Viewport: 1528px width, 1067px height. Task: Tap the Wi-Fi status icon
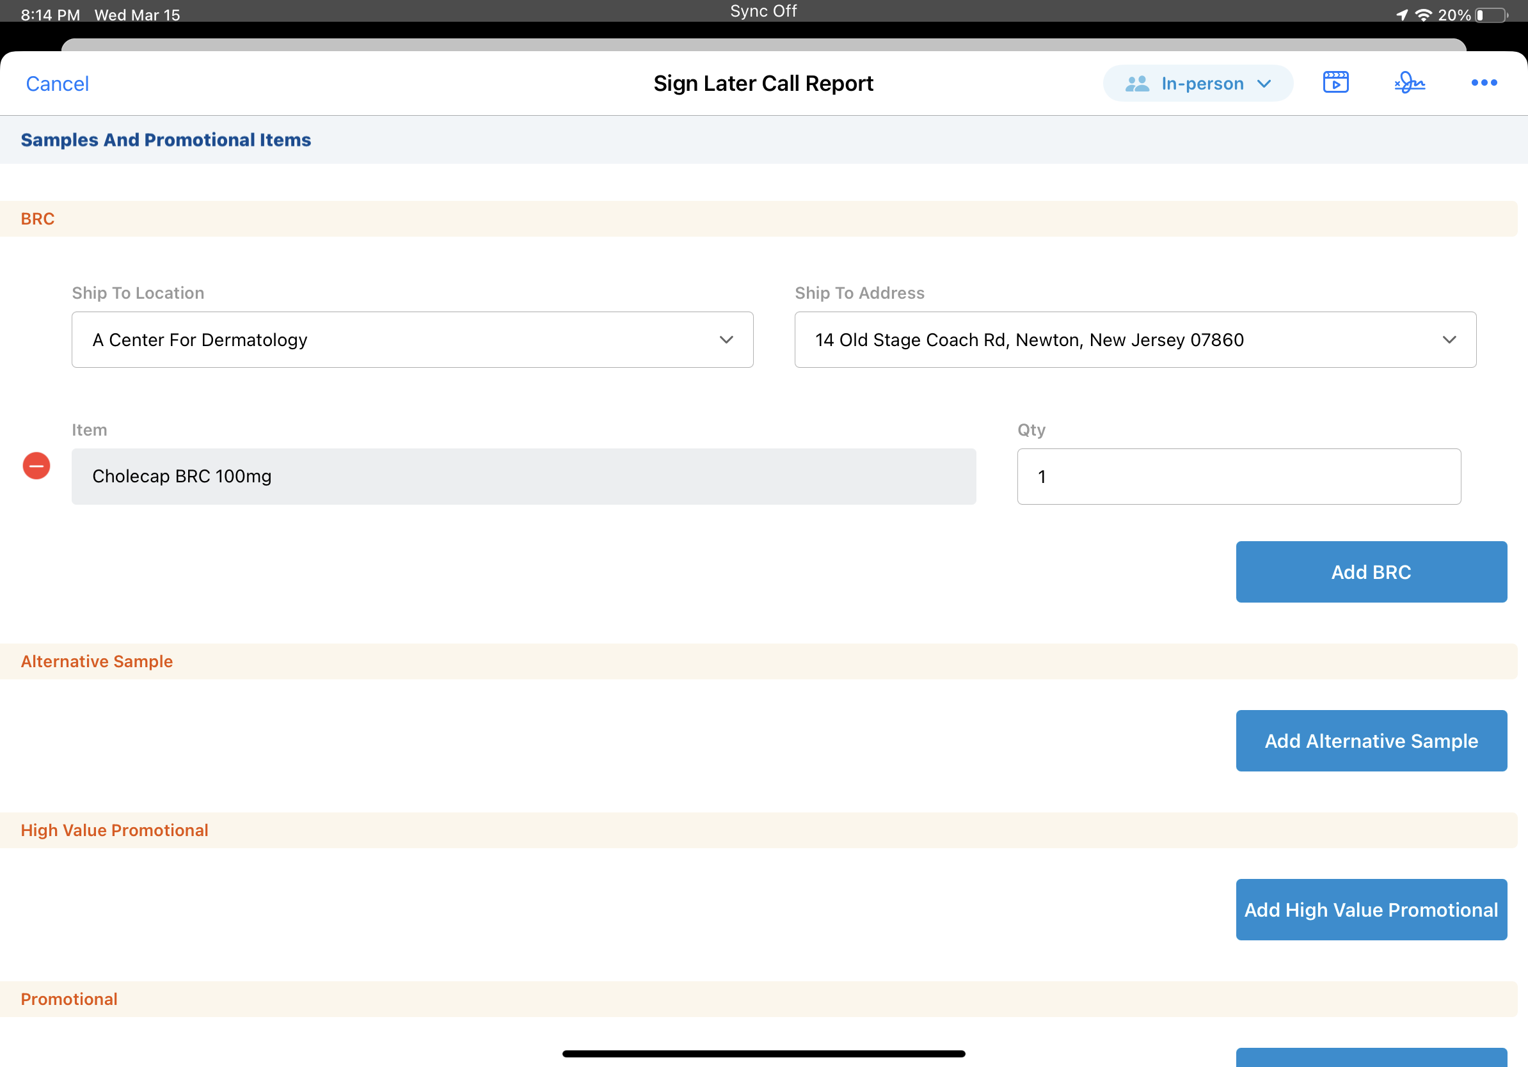[x=1423, y=15]
